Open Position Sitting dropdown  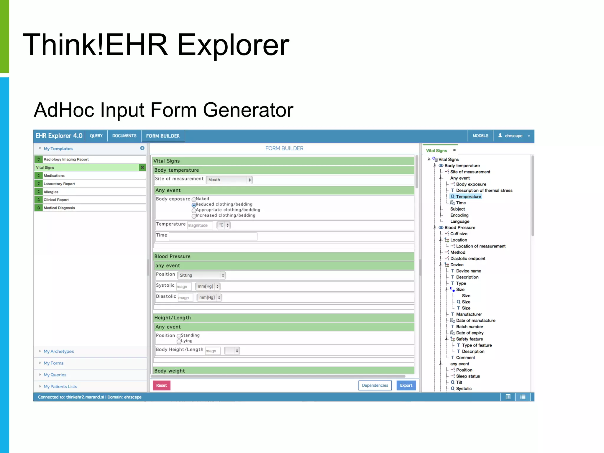201,275
